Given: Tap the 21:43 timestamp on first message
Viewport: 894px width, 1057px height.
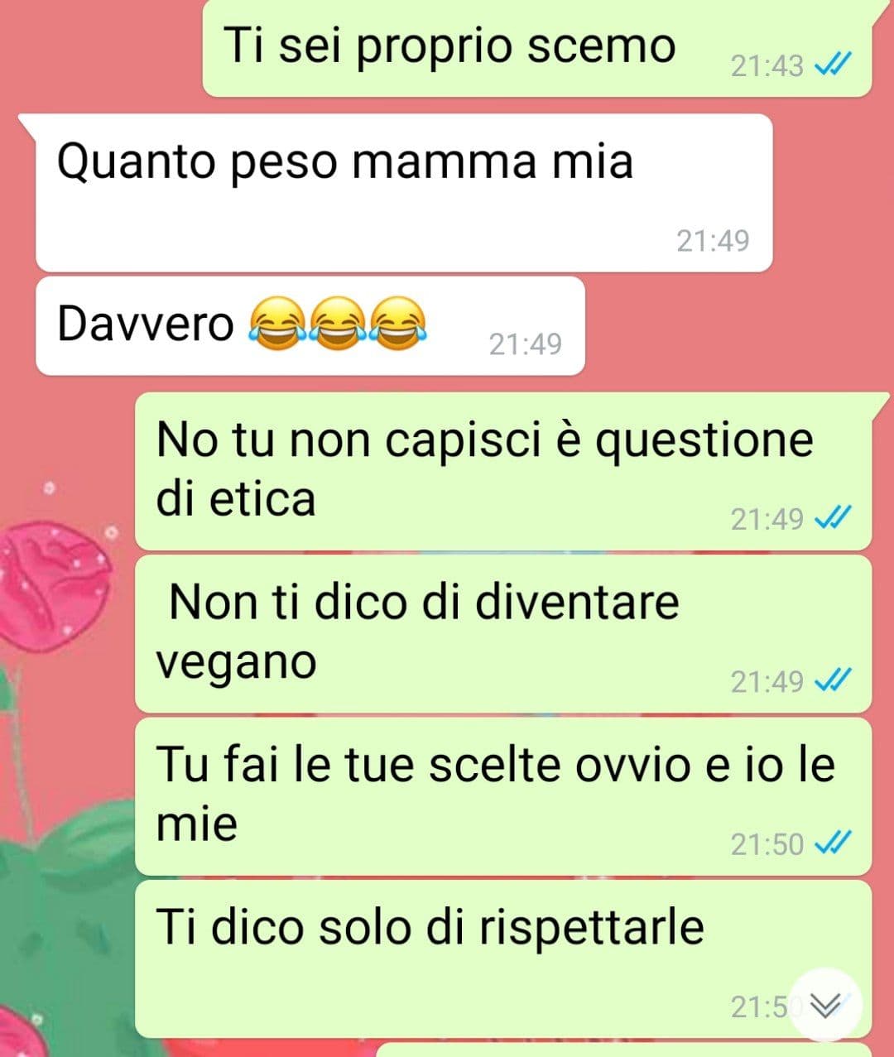Looking at the screenshot, I should (767, 66).
